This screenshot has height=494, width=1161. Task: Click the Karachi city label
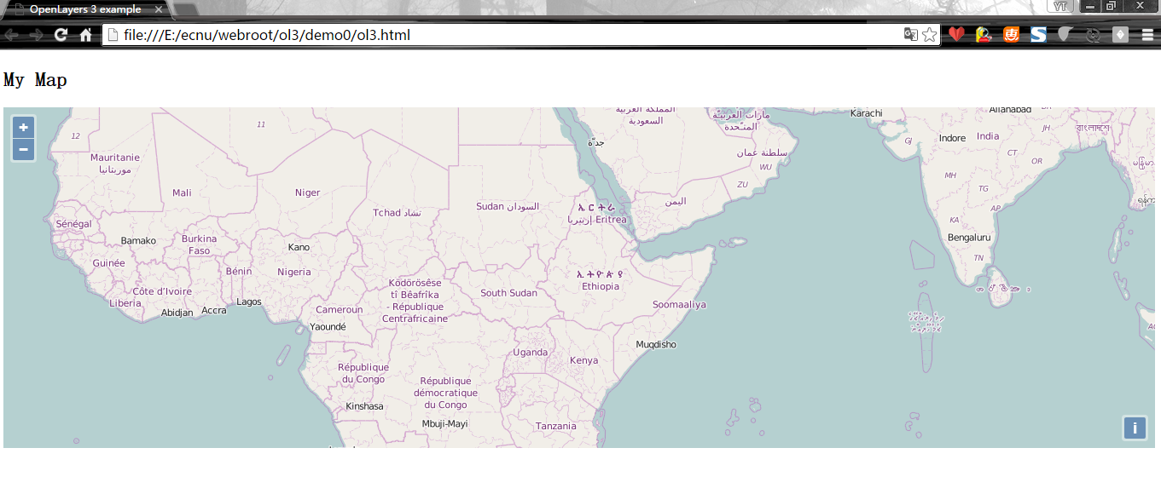tap(866, 113)
